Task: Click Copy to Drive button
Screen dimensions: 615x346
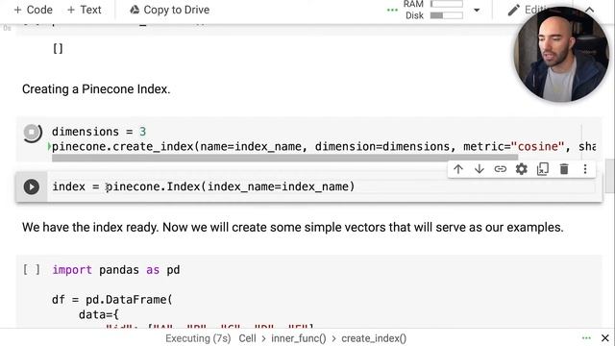Action: click(x=169, y=10)
